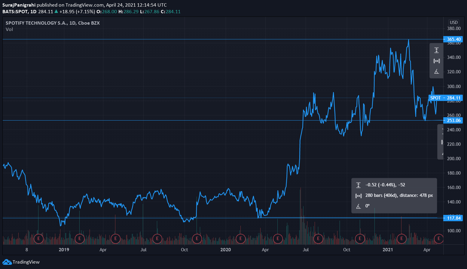Click the SurajPanigrahi author name

19,5
